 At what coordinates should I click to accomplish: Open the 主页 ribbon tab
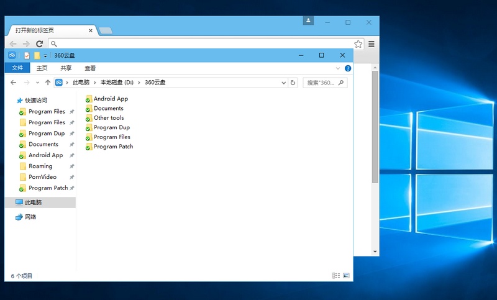(x=42, y=68)
